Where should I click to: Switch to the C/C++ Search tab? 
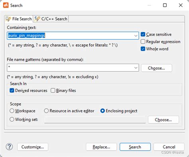51,19
